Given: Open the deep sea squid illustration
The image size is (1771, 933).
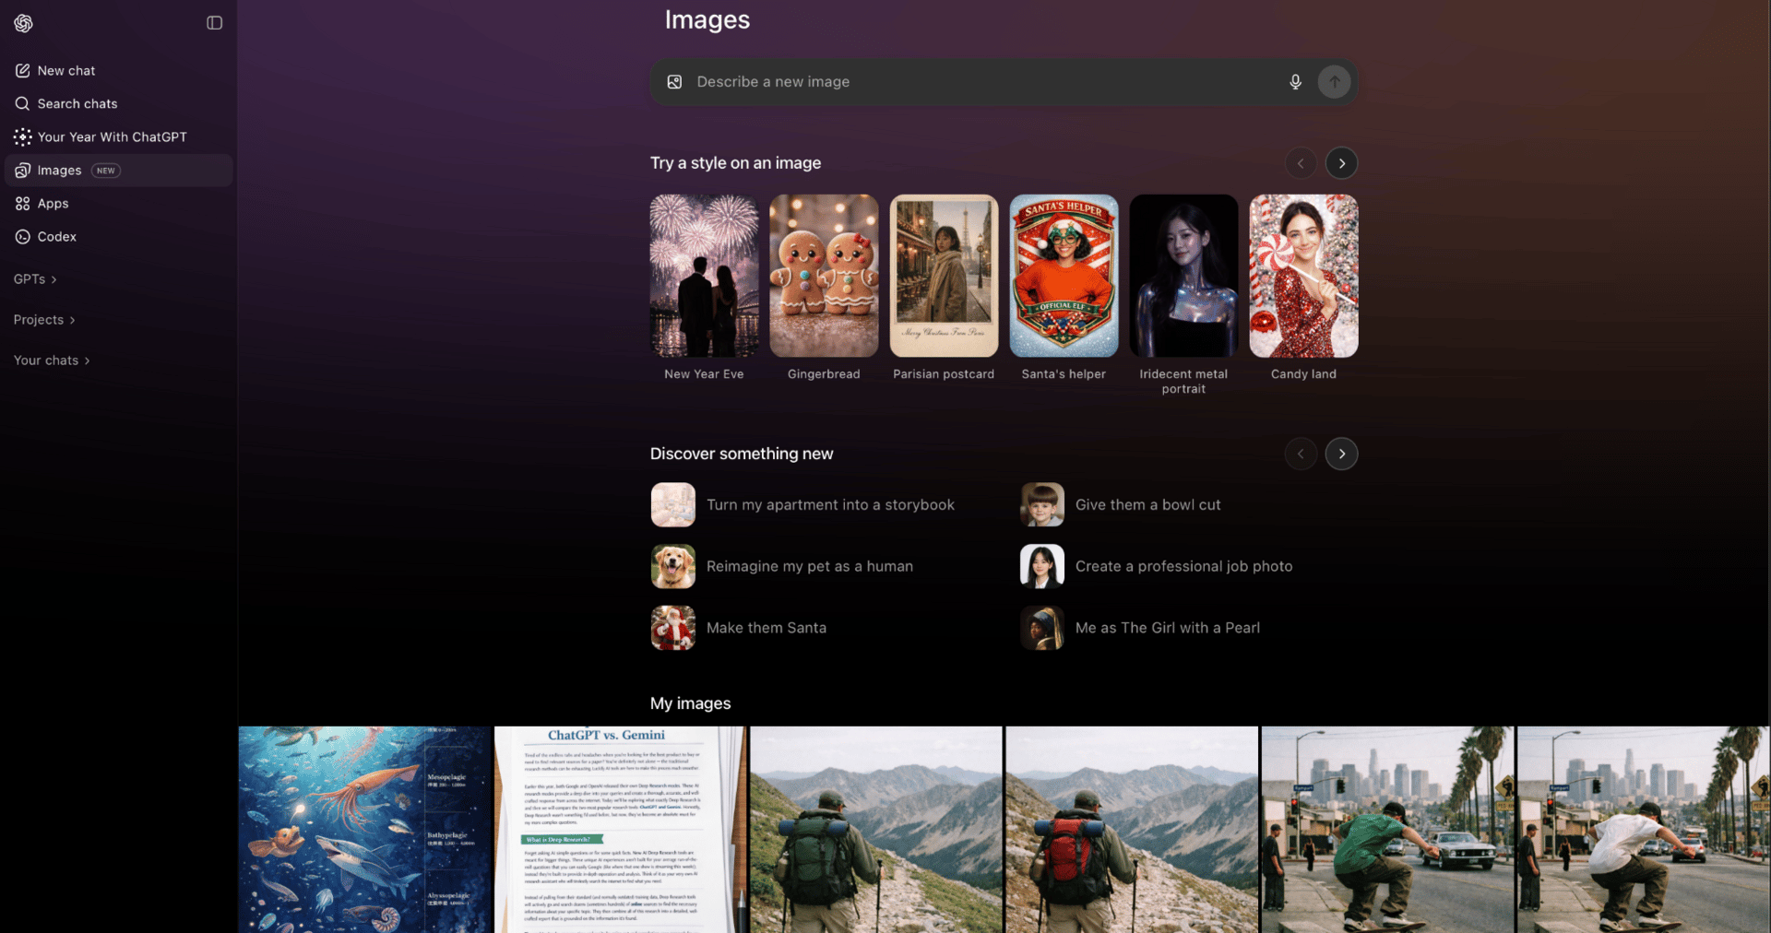Looking at the screenshot, I should (x=365, y=830).
